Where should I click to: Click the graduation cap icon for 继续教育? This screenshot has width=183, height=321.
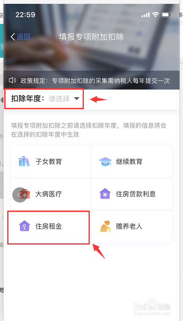pos(105,161)
